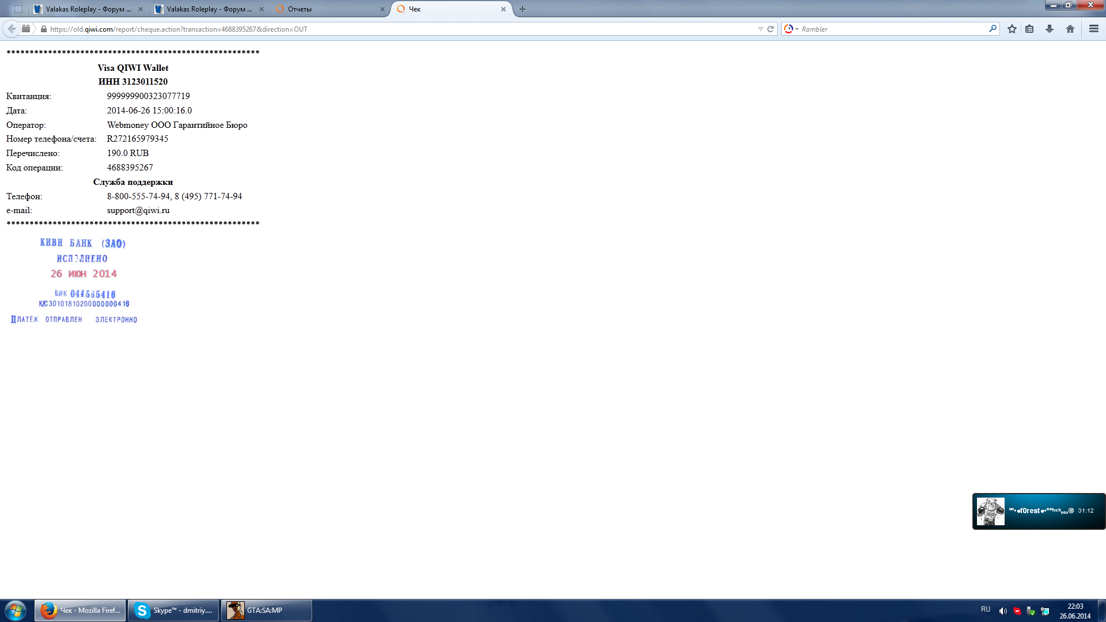Open the Windows Start menu
The height and width of the screenshot is (622, 1106).
pyautogui.click(x=16, y=610)
